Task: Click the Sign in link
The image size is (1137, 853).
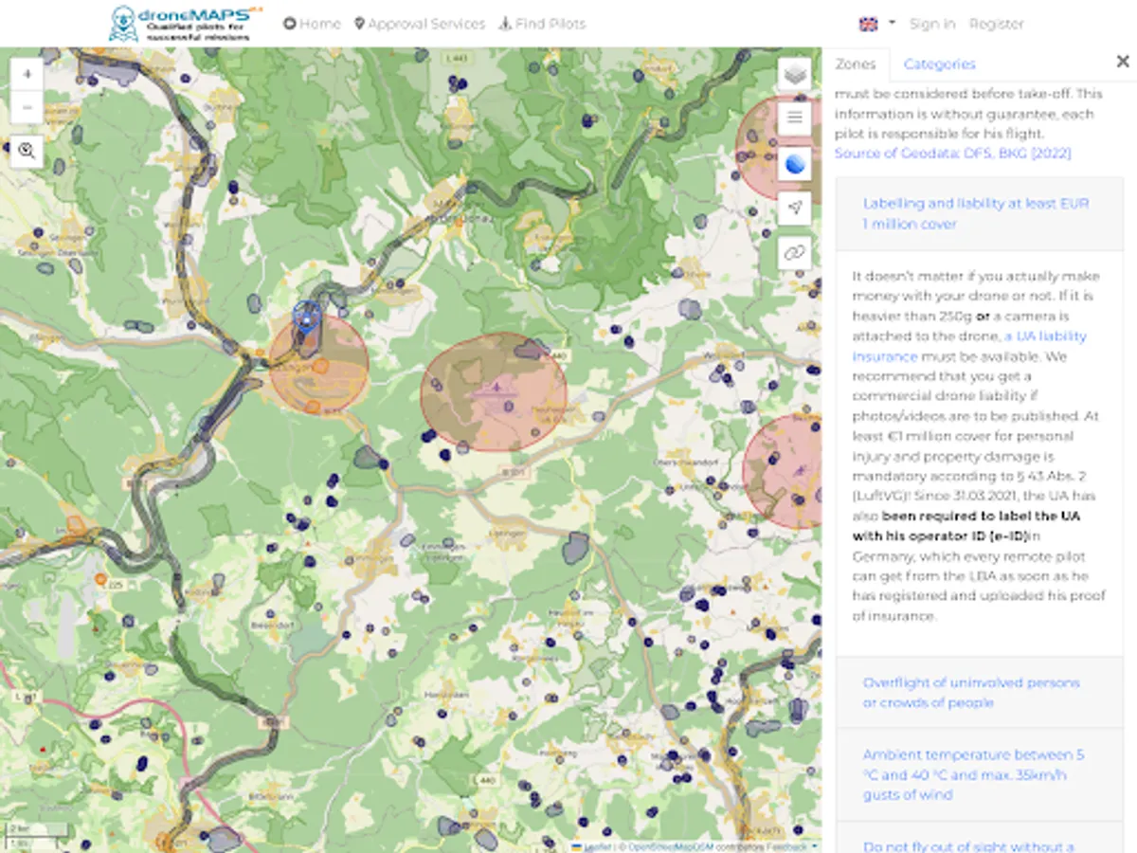Action: point(931,24)
